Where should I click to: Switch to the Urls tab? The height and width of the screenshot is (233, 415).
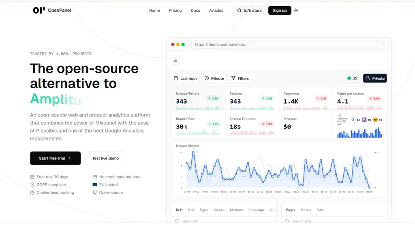[x=191, y=210]
